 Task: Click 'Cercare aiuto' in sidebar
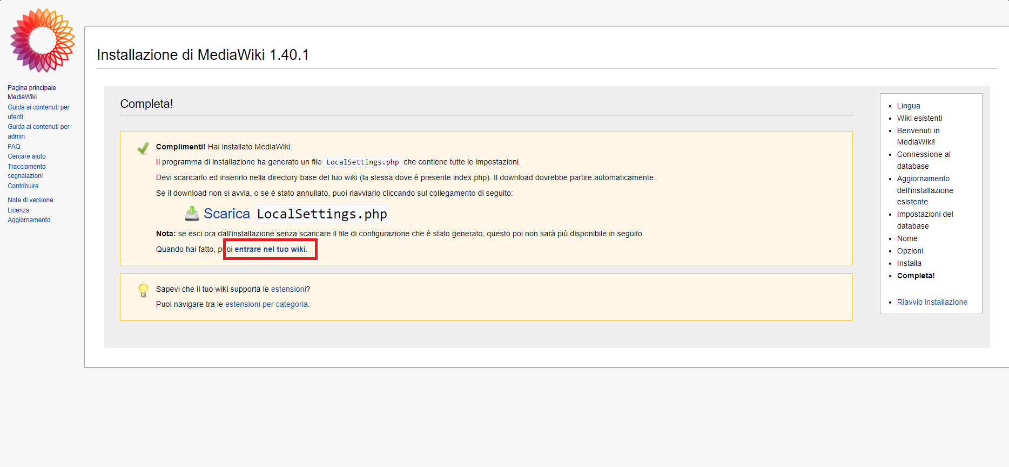point(26,156)
